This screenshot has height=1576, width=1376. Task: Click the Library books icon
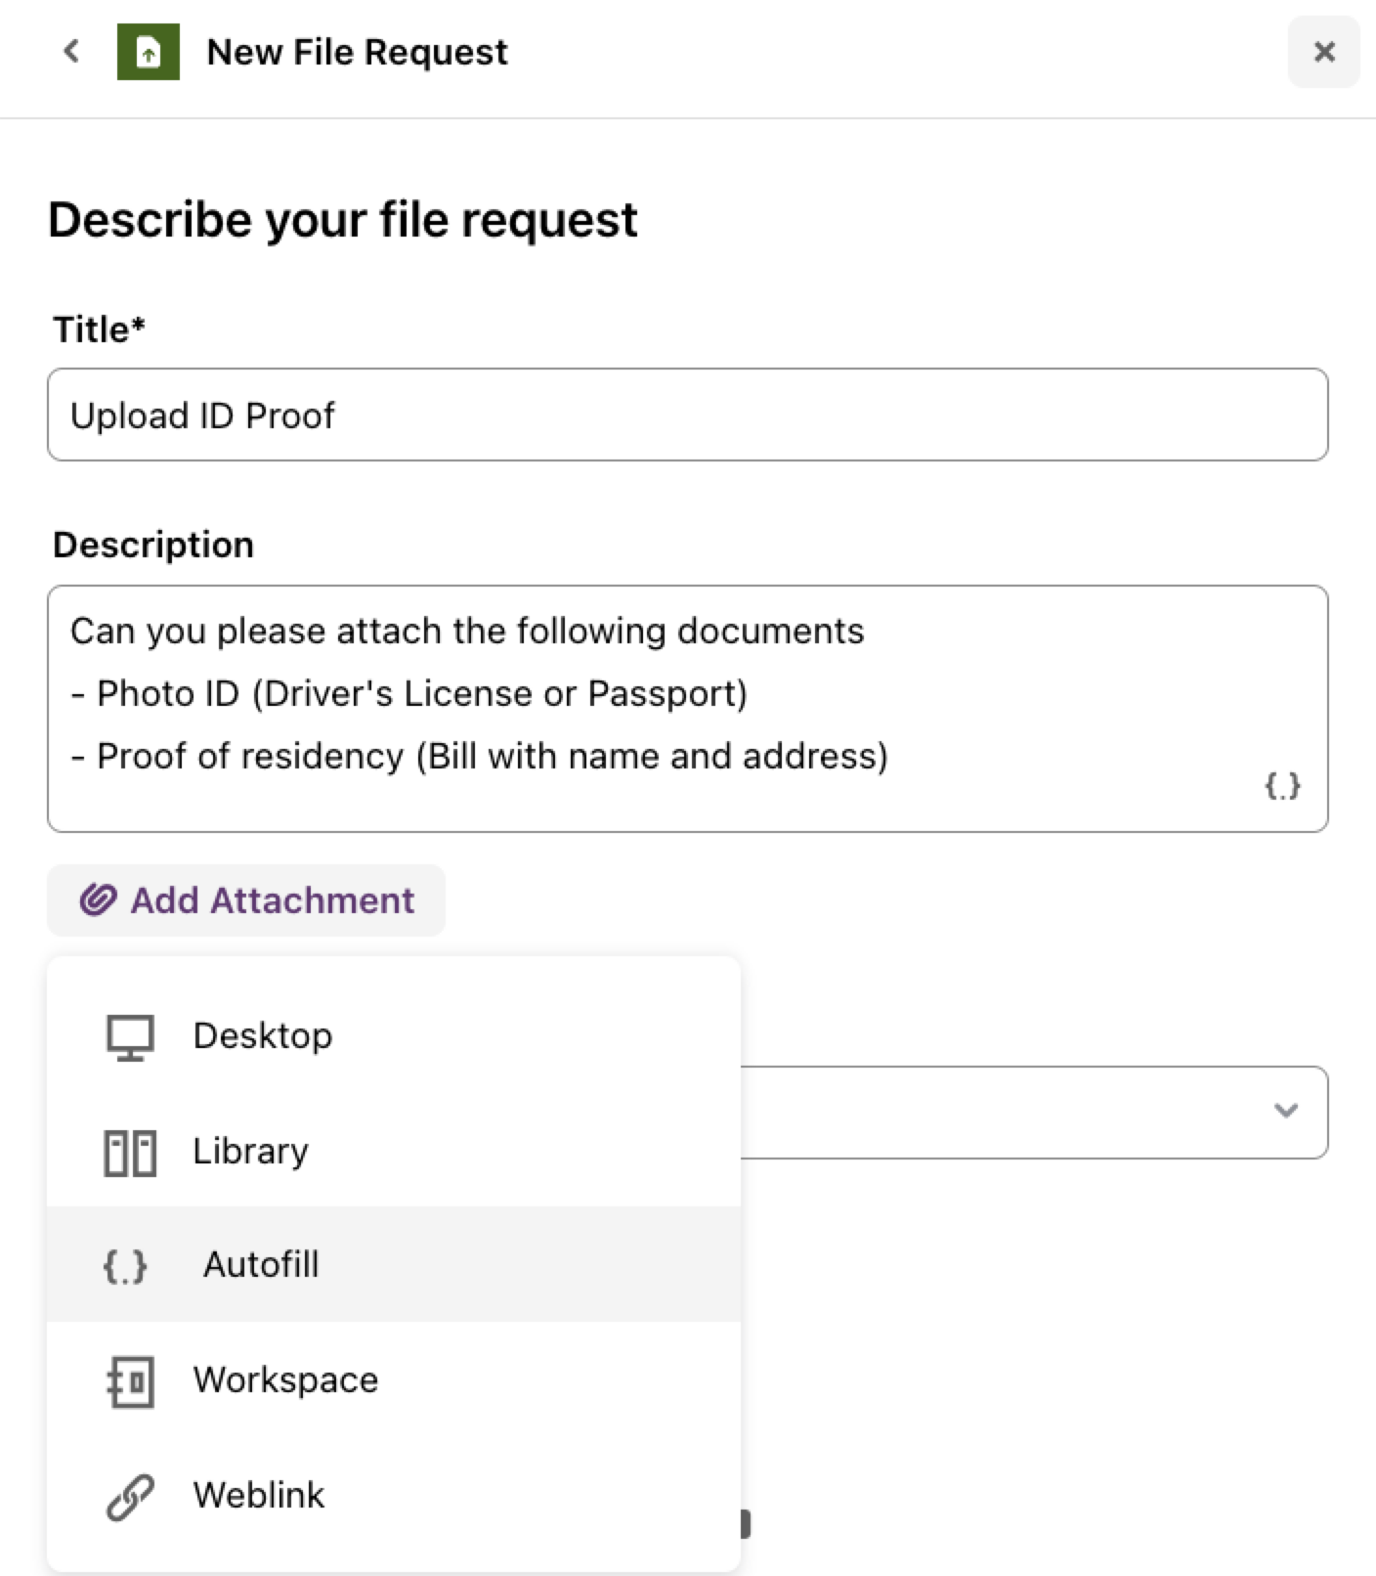click(130, 1153)
